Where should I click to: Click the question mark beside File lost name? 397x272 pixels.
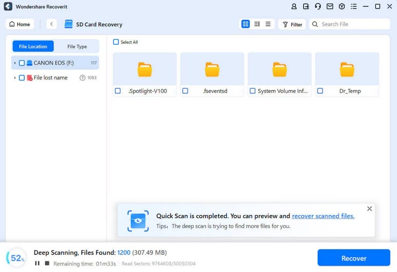tap(82, 78)
